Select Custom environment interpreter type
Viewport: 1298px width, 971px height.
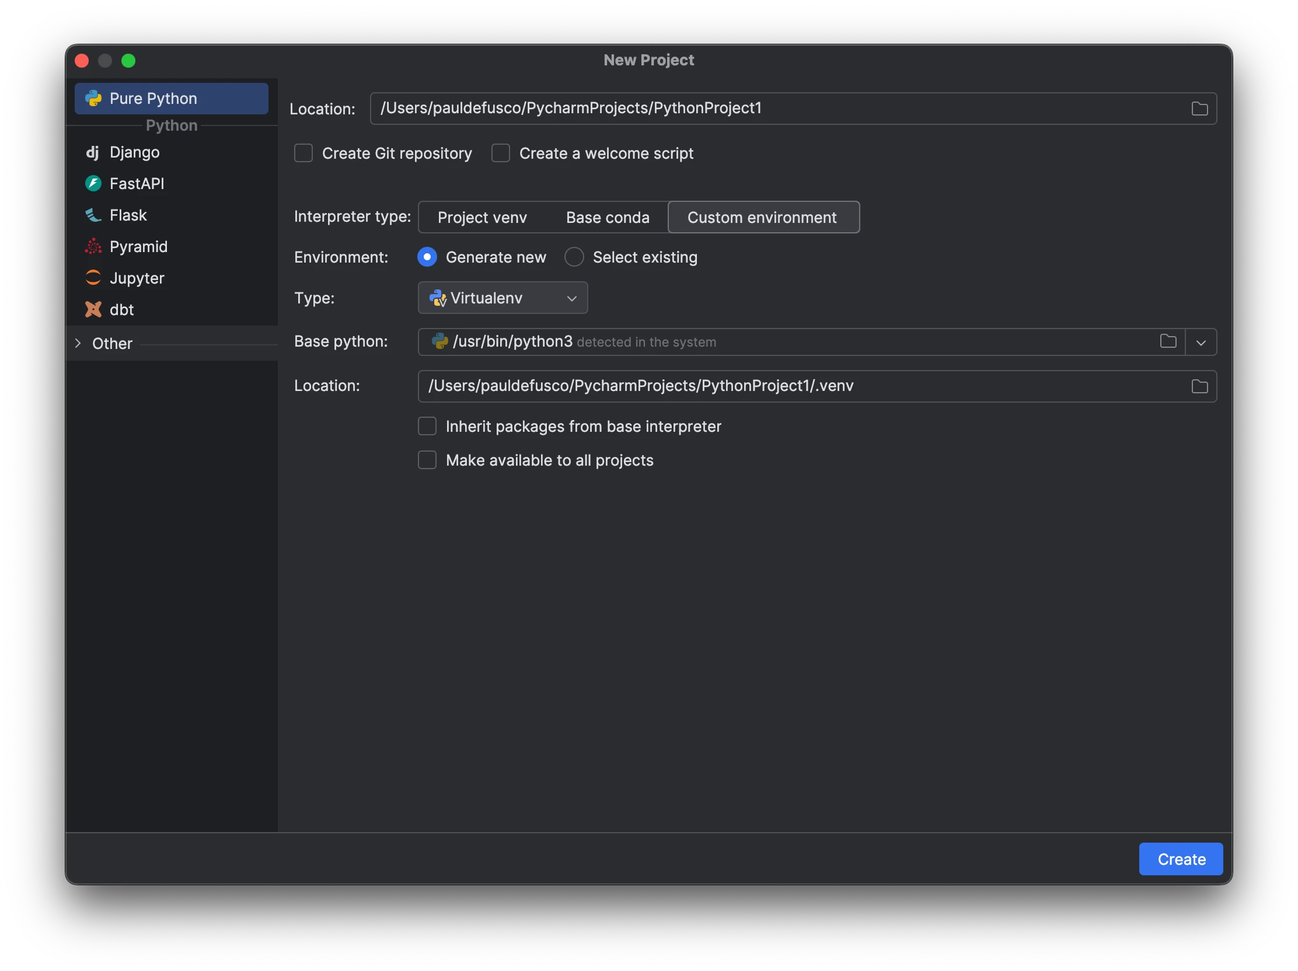point(763,218)
